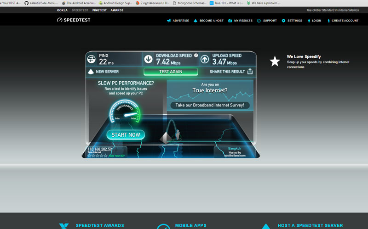368x229 pixels.
Task: Click the share result export icon
Action: (250, 72)
